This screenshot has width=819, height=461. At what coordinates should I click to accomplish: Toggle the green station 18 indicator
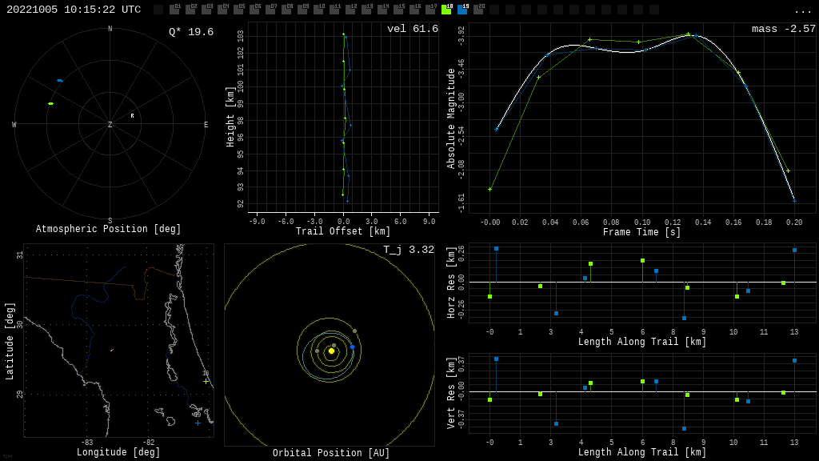(x=446, y=10)
